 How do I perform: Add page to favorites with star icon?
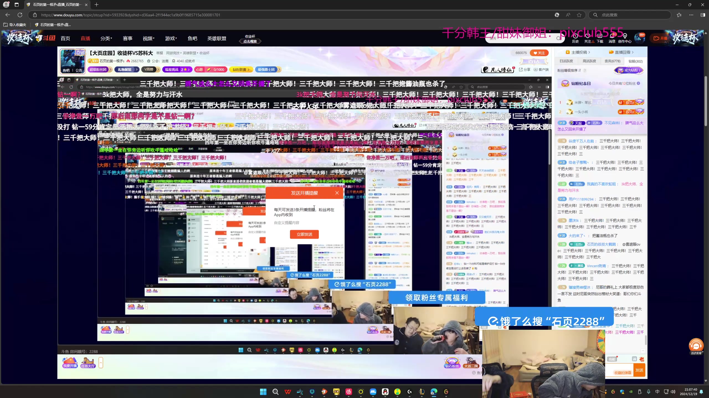pos(579,15)
